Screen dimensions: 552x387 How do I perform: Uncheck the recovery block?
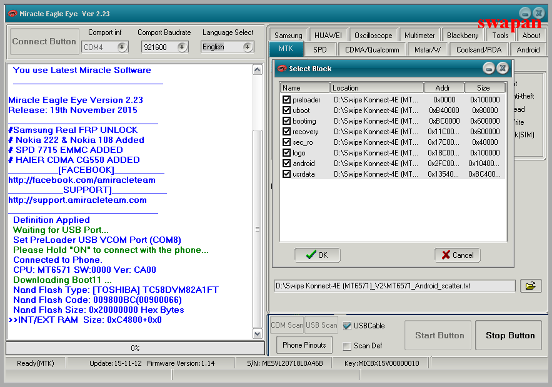[x=286, y=132]
